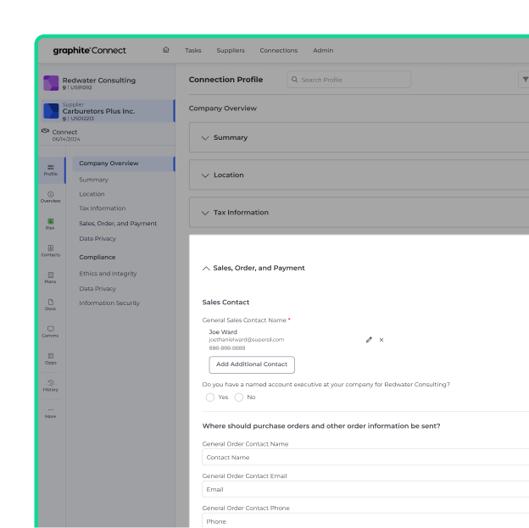Expand the Location section

(205, 175)
